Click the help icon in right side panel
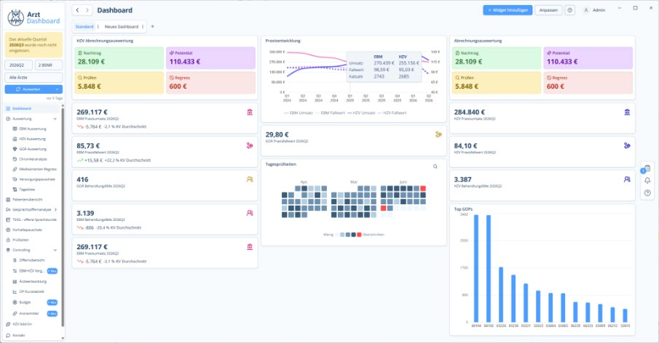Screen dimensions: 659x343 click(647, 193)
